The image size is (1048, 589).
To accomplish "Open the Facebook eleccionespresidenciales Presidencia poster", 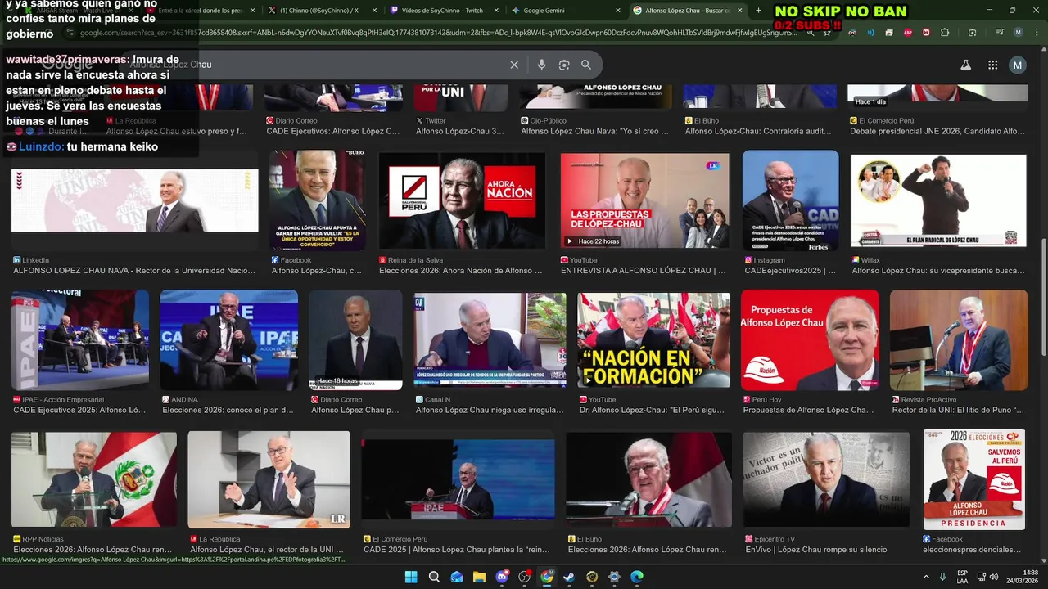I will [973, 479].
